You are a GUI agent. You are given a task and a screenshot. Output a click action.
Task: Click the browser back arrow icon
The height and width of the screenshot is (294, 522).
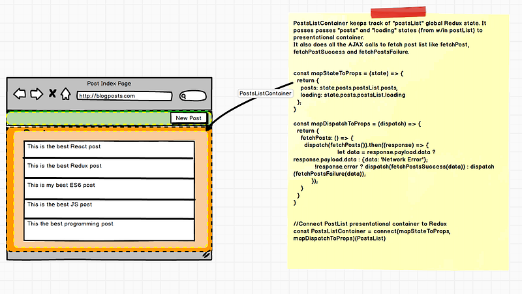20,94
